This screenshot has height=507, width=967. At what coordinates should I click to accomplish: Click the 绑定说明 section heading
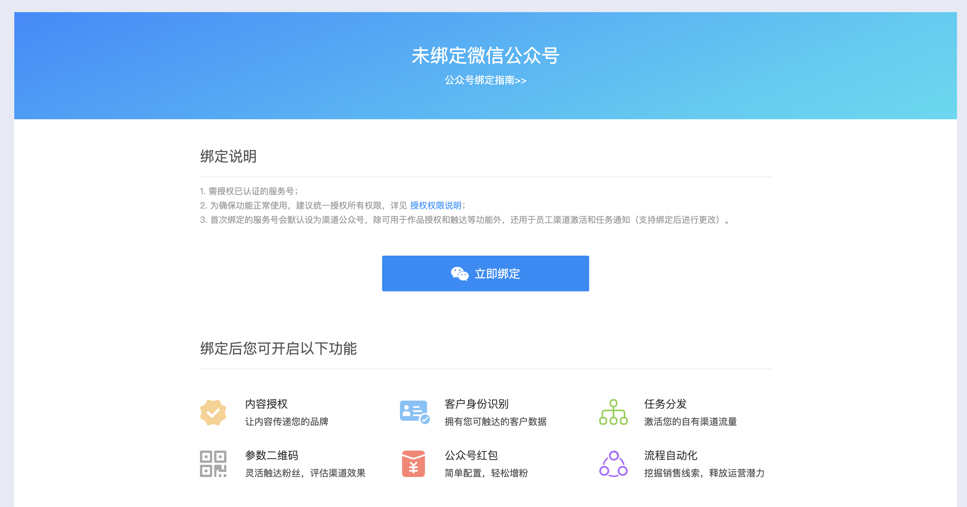click(228, 156)
